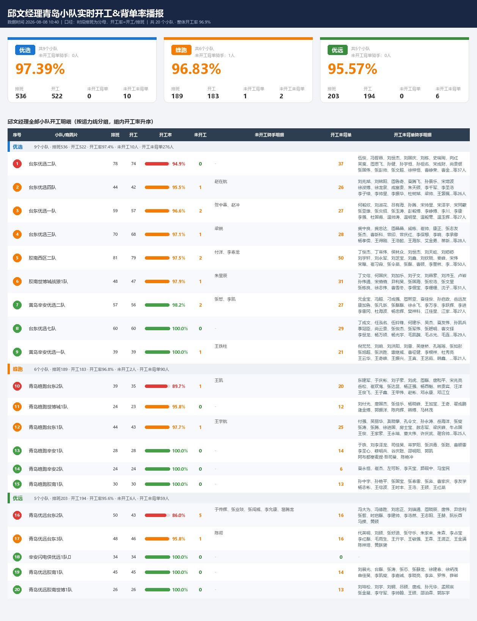Click the count 50 for 胶南西区二队
Image resolution: width=477 pixels, height=621 pixels.
341,258
